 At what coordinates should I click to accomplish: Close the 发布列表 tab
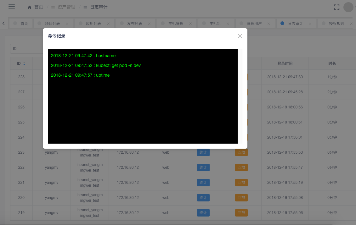click(x=149, y=24)
